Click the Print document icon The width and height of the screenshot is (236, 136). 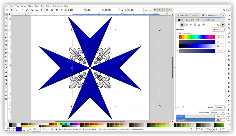point(229,28)
